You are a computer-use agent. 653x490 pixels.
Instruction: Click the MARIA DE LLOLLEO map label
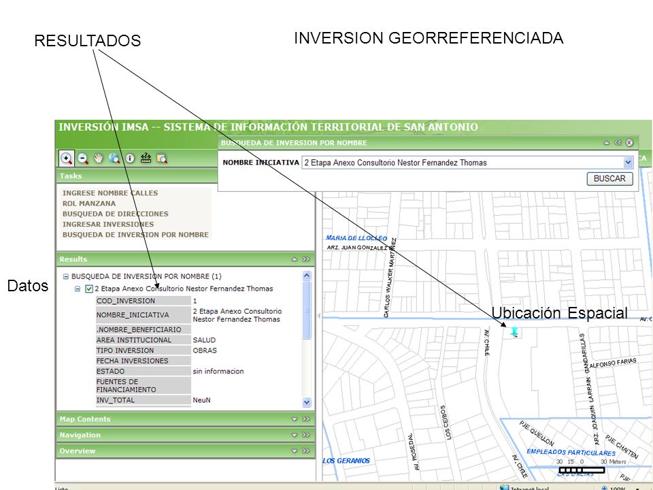(356, 238)
